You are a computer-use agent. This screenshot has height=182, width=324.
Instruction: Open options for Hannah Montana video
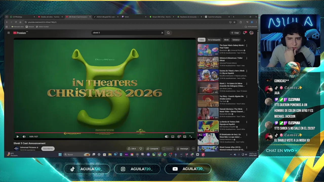(247, 109)
